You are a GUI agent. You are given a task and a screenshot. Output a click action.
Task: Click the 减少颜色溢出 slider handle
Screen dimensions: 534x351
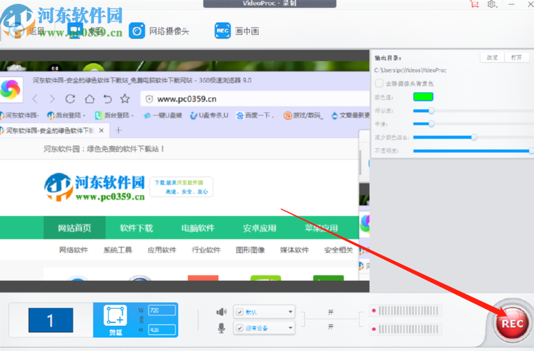tap(474, 137)
